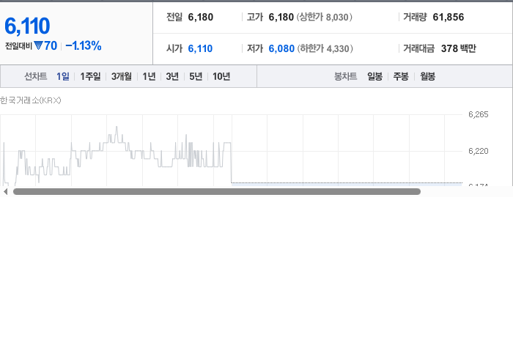513x359 pixels.
Task: Click the 6,220 axis label
Action: (x=479, y=151)
